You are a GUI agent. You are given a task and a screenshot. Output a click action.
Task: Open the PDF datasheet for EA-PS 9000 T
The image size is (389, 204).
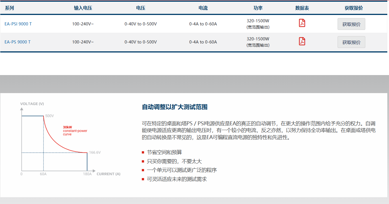(302, 41)
